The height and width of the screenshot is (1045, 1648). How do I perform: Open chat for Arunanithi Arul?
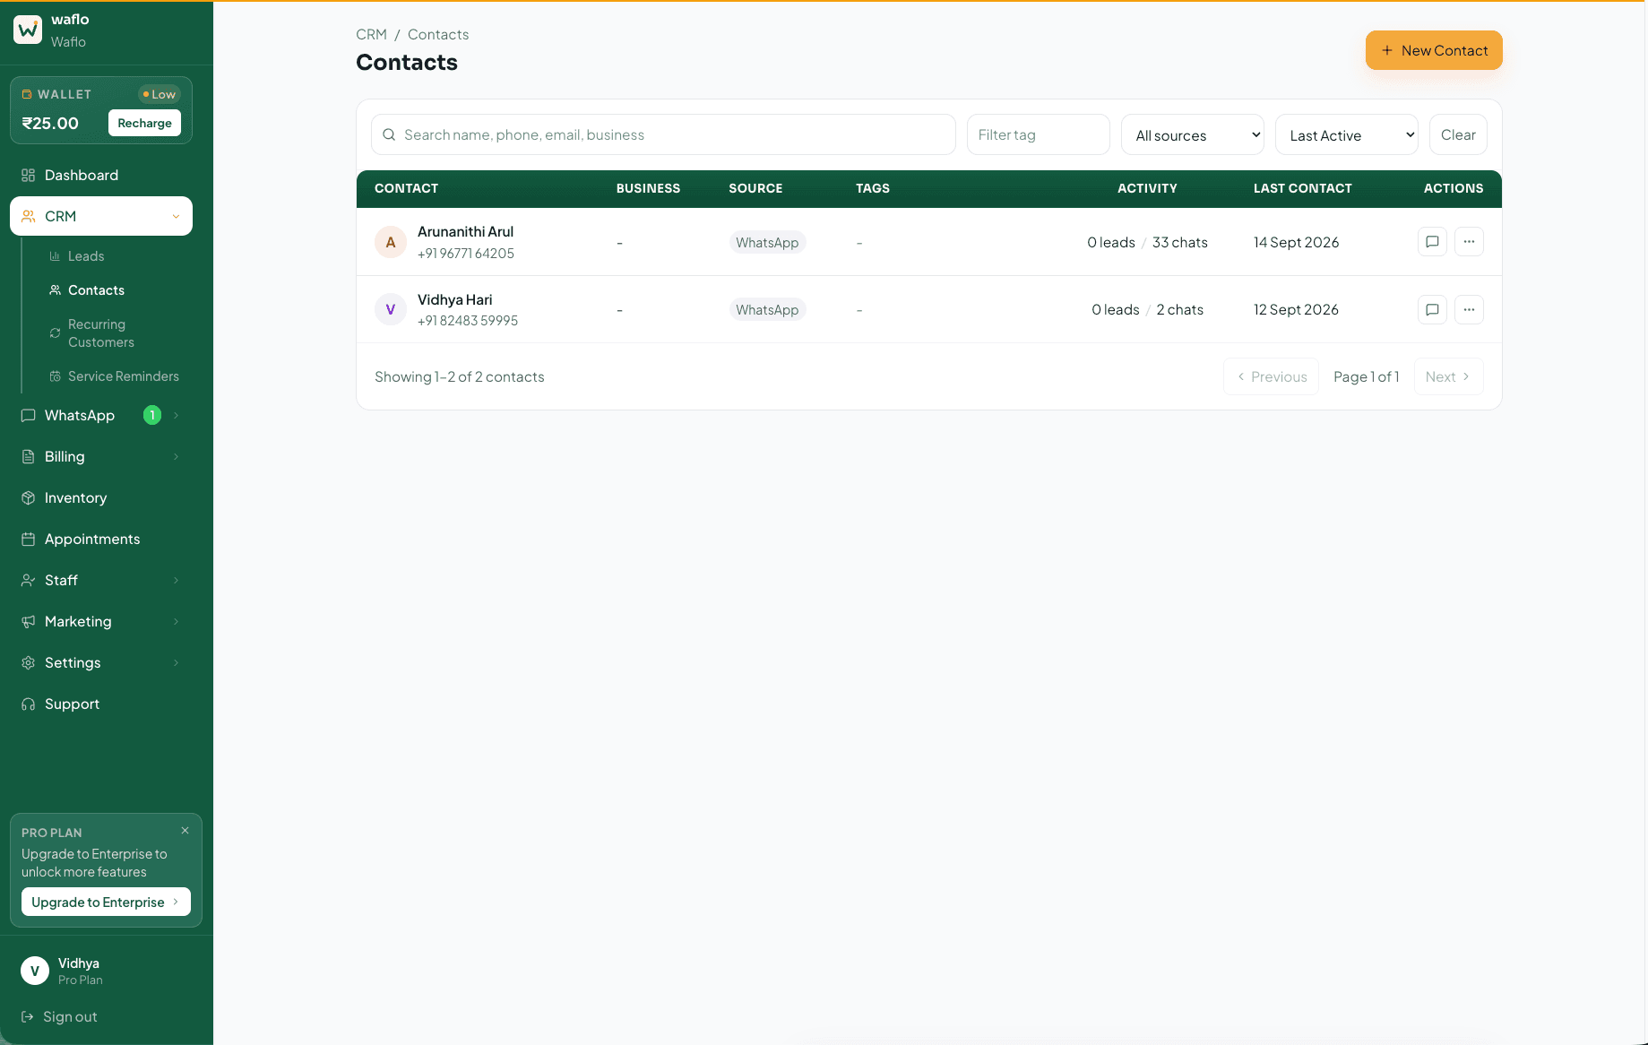[x=1432, y=242]
